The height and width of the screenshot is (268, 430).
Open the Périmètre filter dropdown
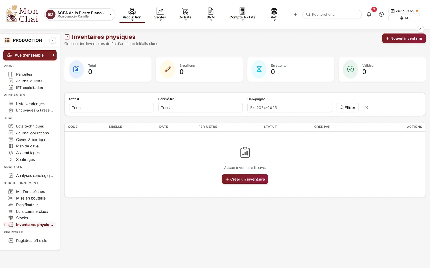click(x=200, y=108)
